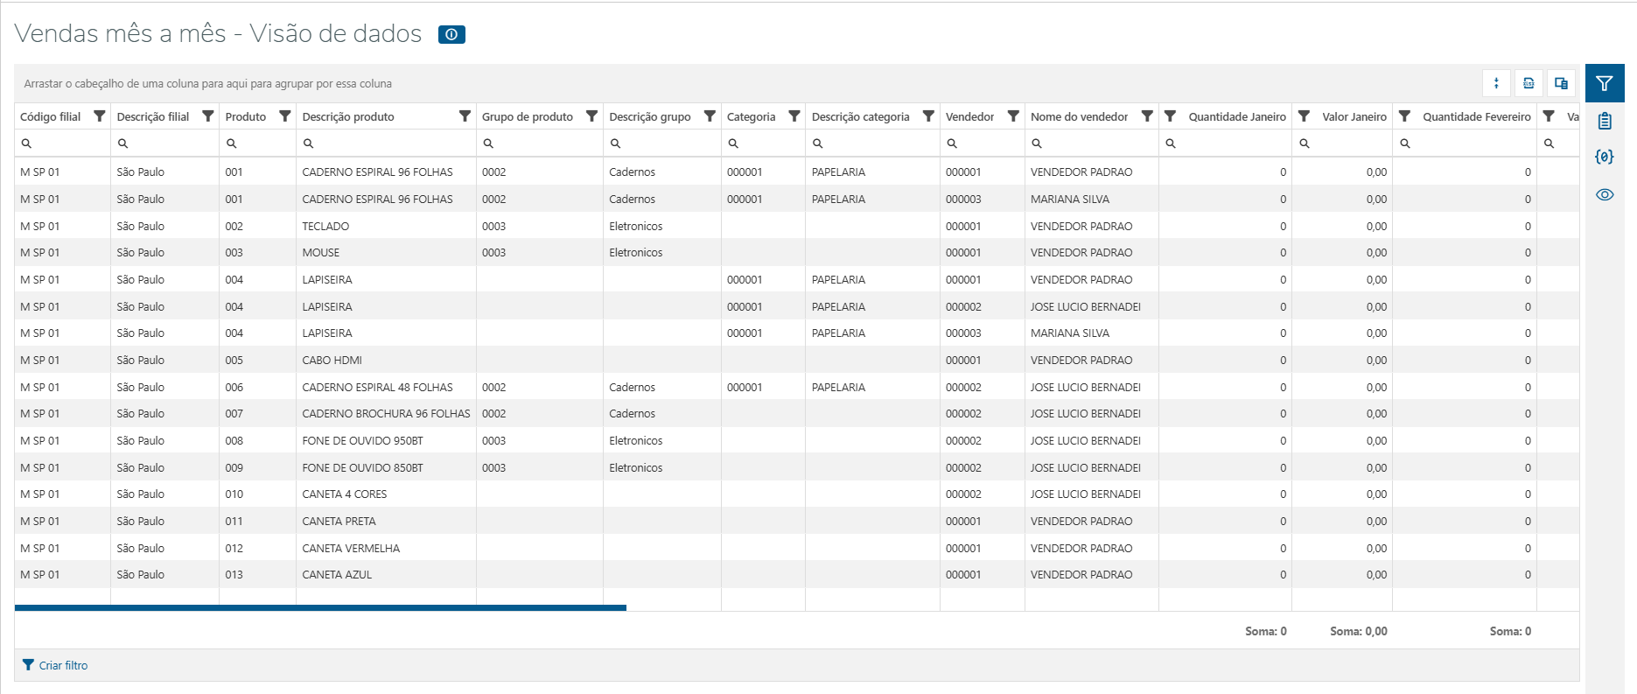Toggle the eye visibility icon in sidebar

[1604, 195]
